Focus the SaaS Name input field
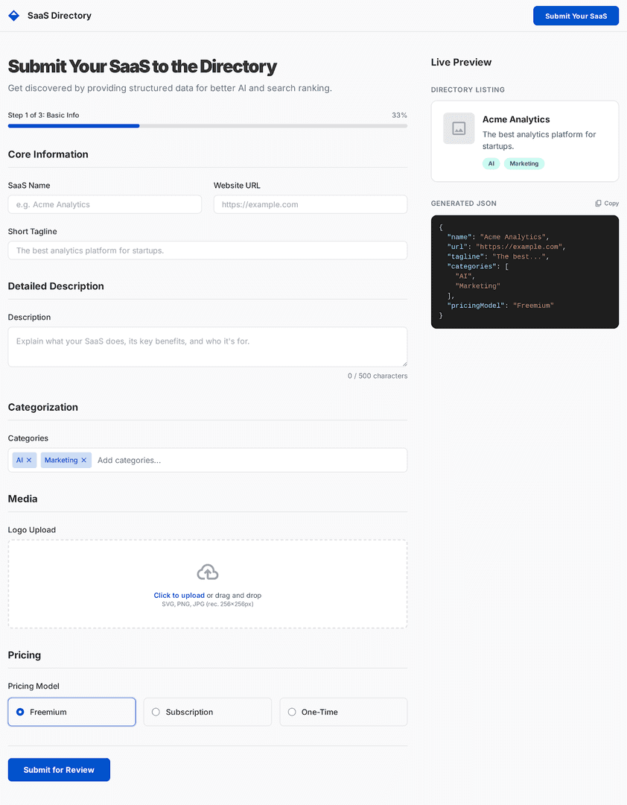 pos(105,204)
